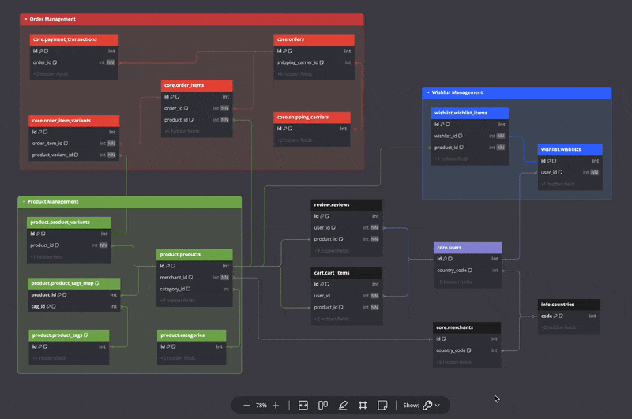Click the key icon on core.orders id

[x=284, y=51]
